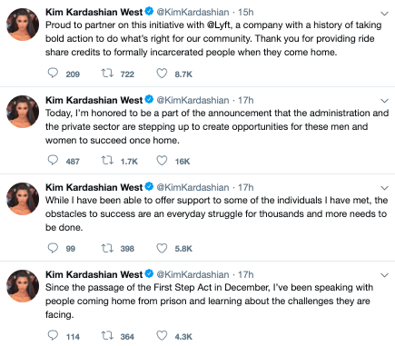Like the tweet with 4.3K likes
Screen dimensions: 395x346
pyautogui.click(x=162, y=336)
